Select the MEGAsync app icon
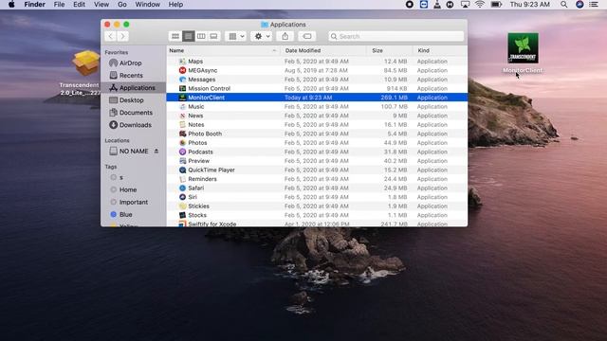 (182, 70)
